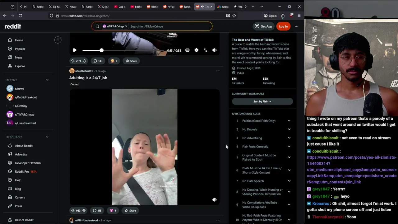Expand the Flair Posts Correctly rule
This screenshot has width=398, height=224.
click(x=289, y=147)
